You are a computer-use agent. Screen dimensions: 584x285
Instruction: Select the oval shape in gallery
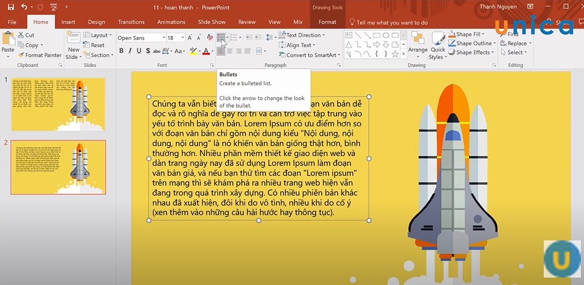pos(386,35)
